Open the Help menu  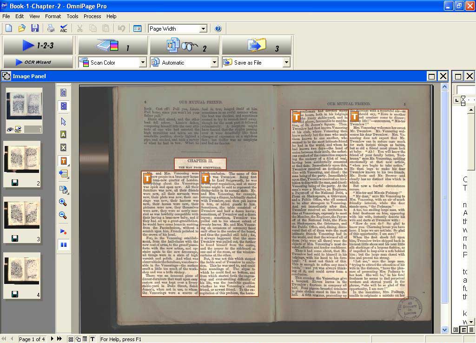[111, 16]
